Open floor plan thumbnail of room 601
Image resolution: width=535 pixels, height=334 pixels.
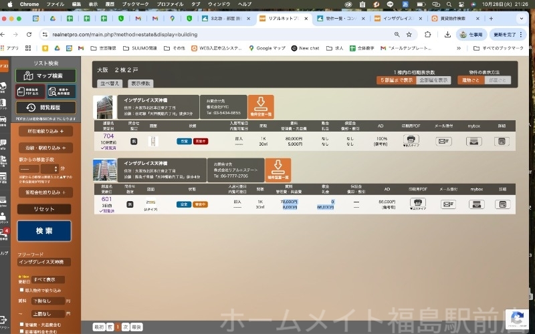coord(150,202)
